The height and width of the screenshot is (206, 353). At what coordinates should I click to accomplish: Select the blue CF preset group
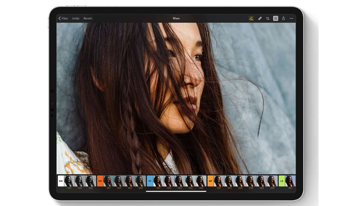tap(150, 181)
